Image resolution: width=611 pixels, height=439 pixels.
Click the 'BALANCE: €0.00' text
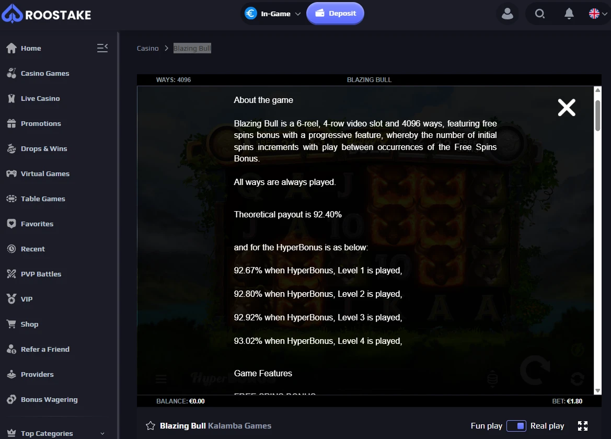click(180, 401)
